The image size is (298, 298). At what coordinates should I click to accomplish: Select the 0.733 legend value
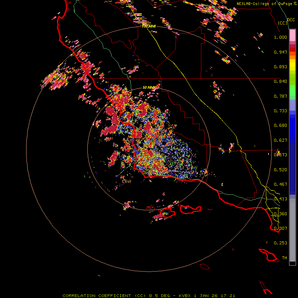280,111
